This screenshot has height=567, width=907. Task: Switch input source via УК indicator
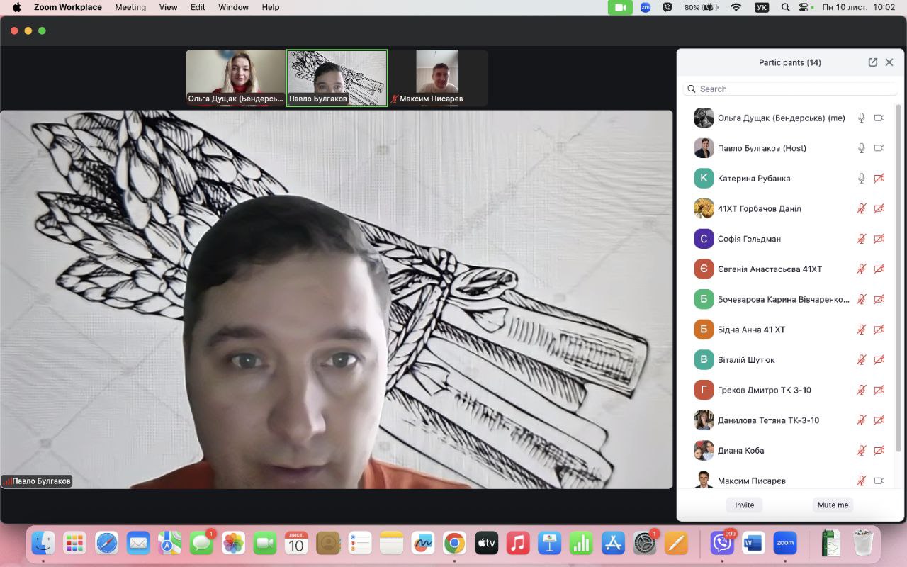762,7
